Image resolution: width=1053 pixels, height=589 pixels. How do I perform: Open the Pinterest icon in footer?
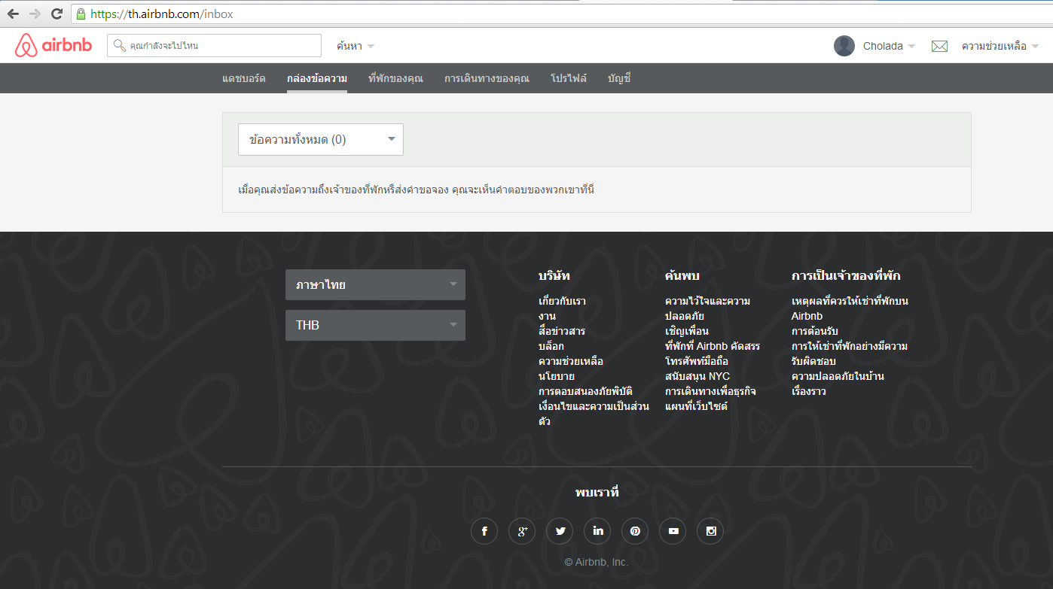(x=635, y=531)
